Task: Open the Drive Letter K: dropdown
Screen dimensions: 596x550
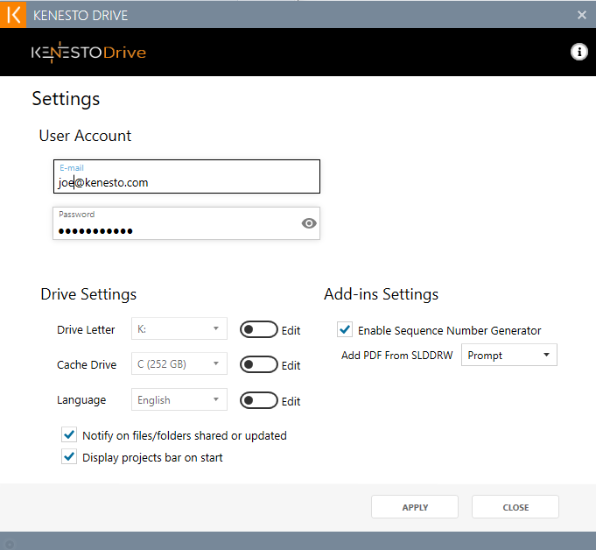Action: coord(179,328)
